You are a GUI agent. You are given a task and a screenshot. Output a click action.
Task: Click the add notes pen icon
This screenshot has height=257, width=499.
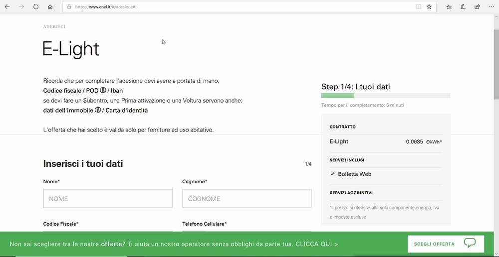pyautogui.click(x=464, y=6)
